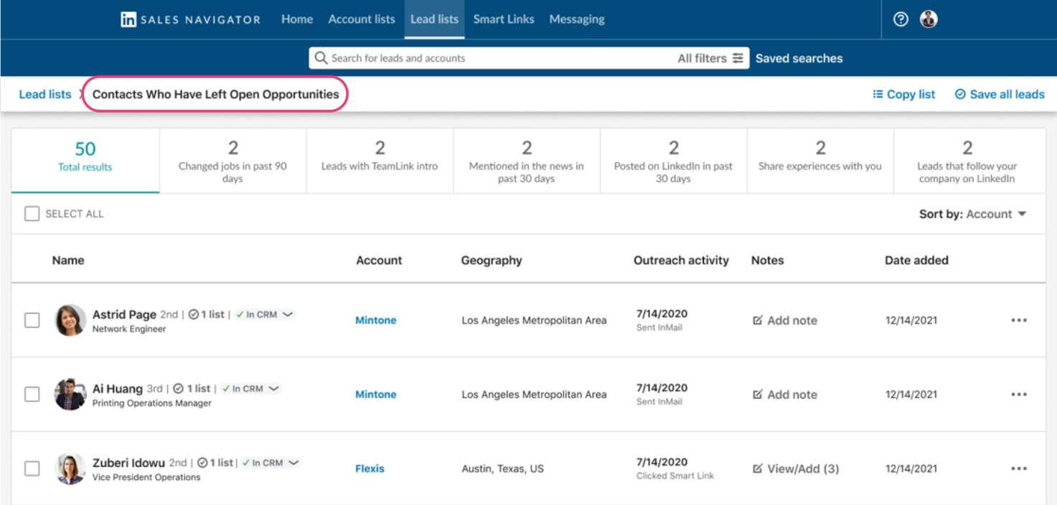Click the Outreach activity column header
The width and height of the screenshot is (1057, 505).
pyautogui.click(x=681, y=260)
